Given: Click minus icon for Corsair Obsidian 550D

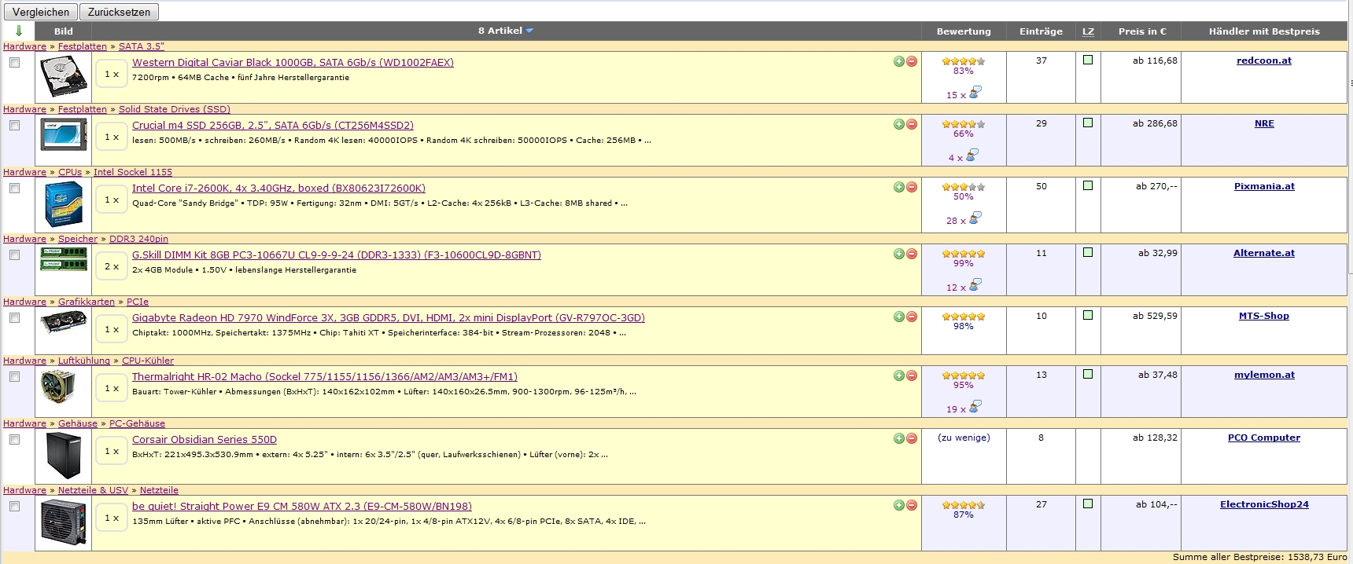Looking at the screenshot, I should [912, 438].
